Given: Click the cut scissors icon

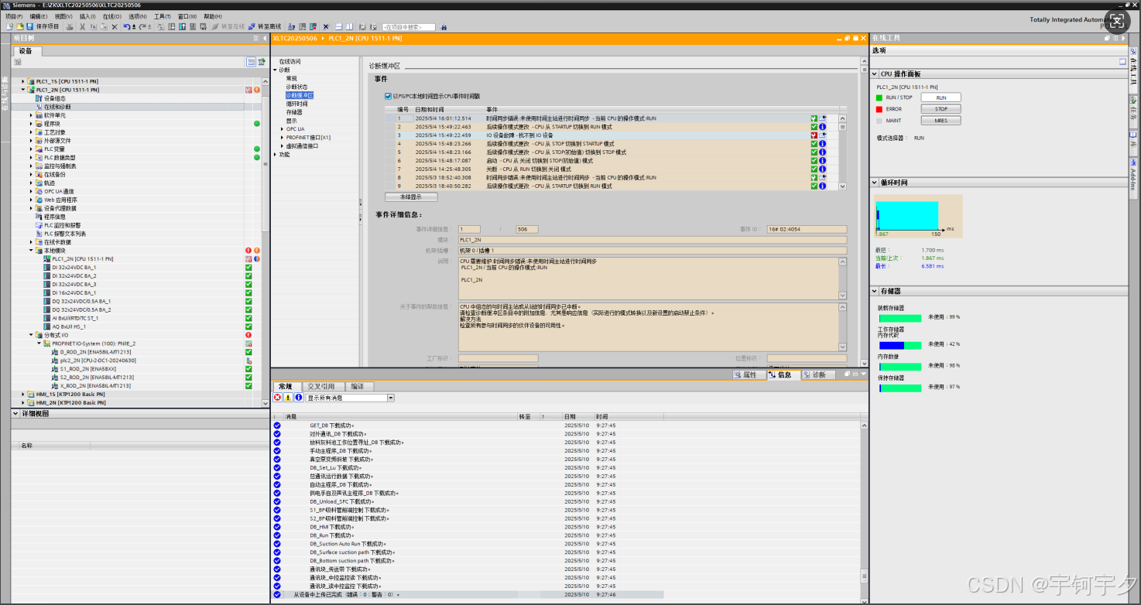Looking at the screenshot, I should pos(82,26).
